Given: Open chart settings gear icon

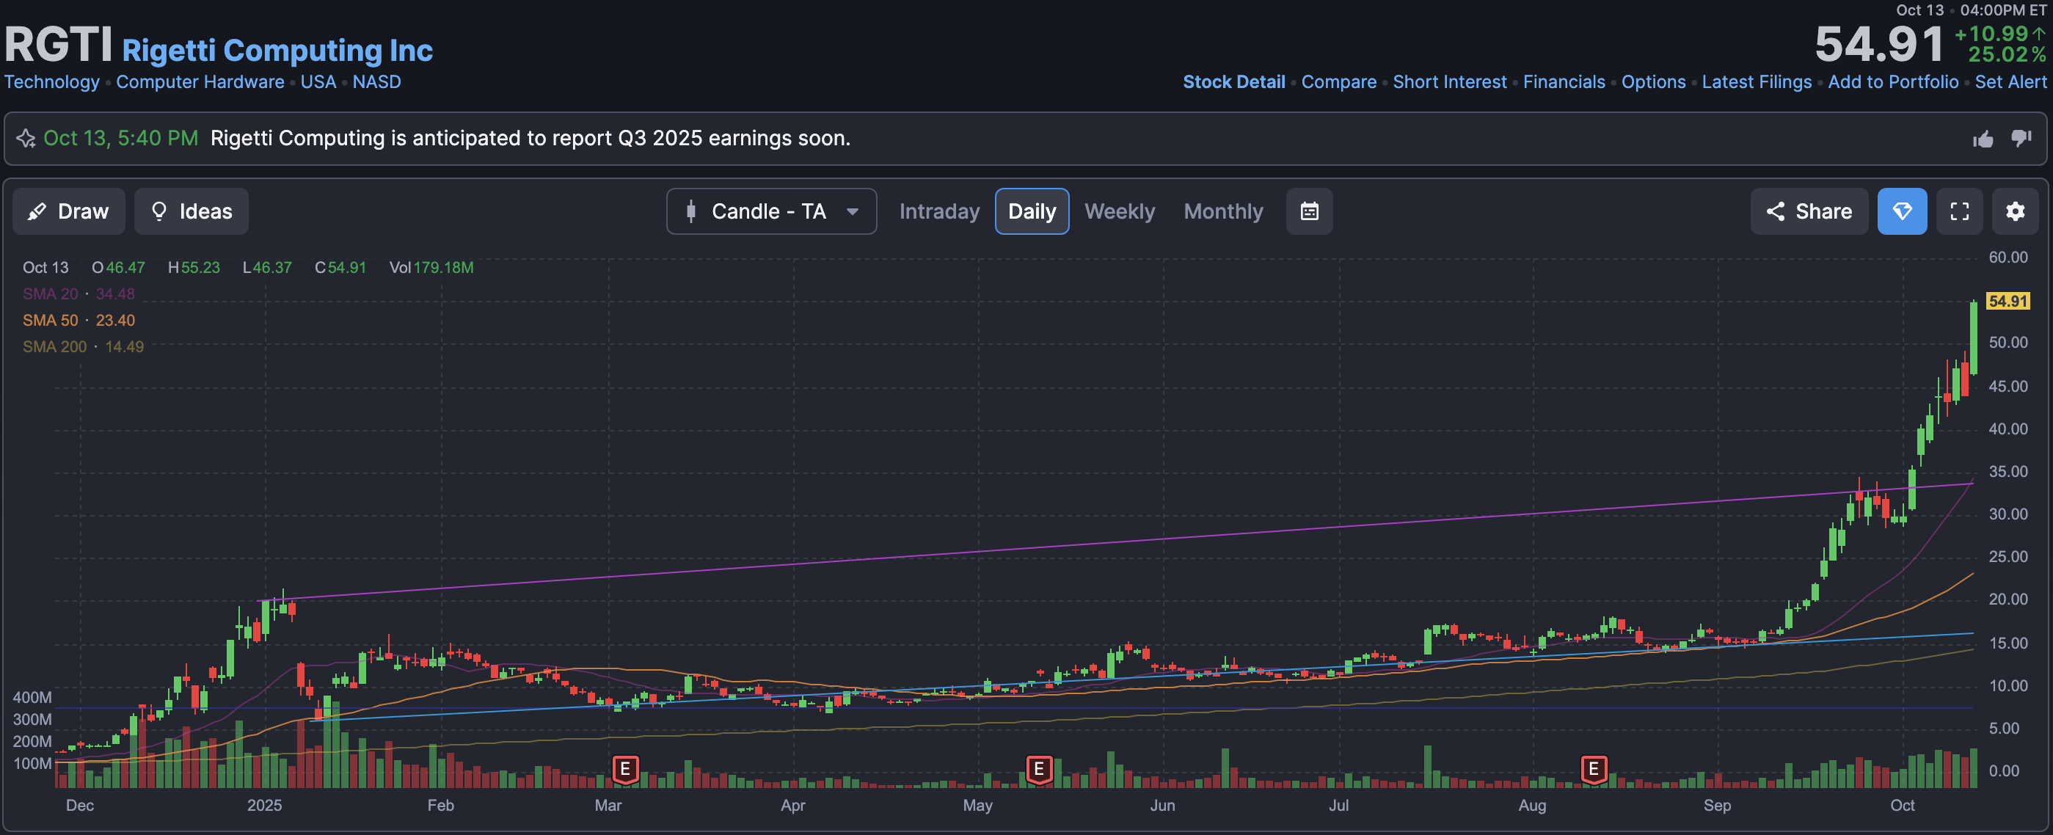Looking at the screenshot, I should click(x=2015, y=211).
